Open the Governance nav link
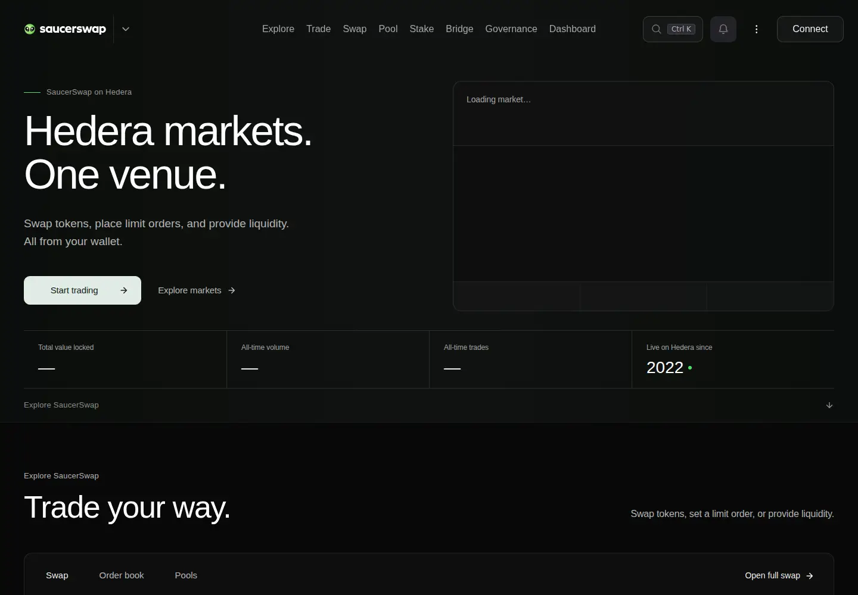 pos(511,29)
